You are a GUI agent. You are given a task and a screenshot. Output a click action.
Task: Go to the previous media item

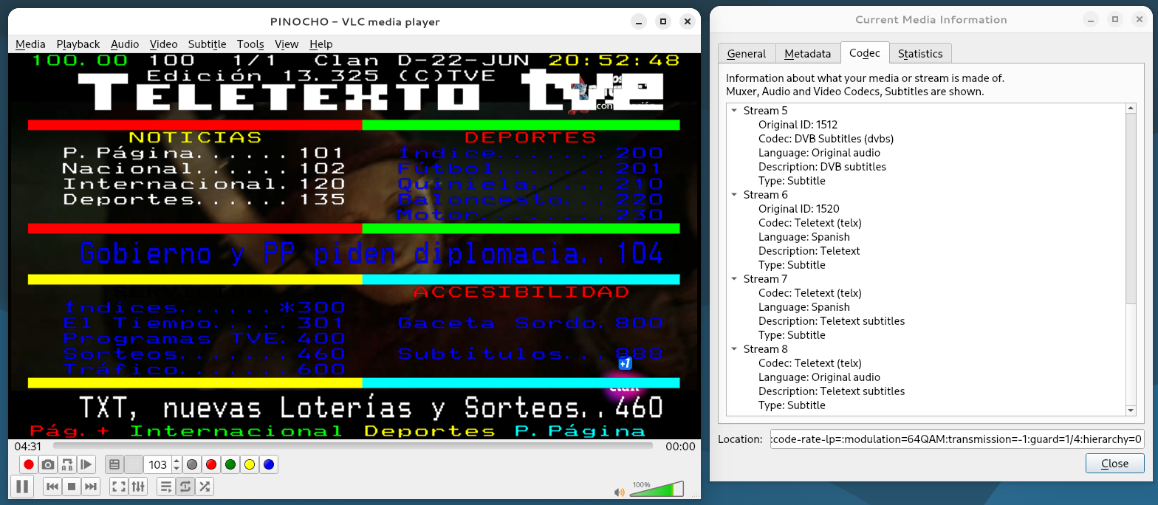pos(52,486)
